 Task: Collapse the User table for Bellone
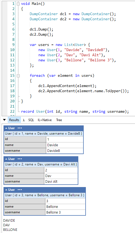6,190
